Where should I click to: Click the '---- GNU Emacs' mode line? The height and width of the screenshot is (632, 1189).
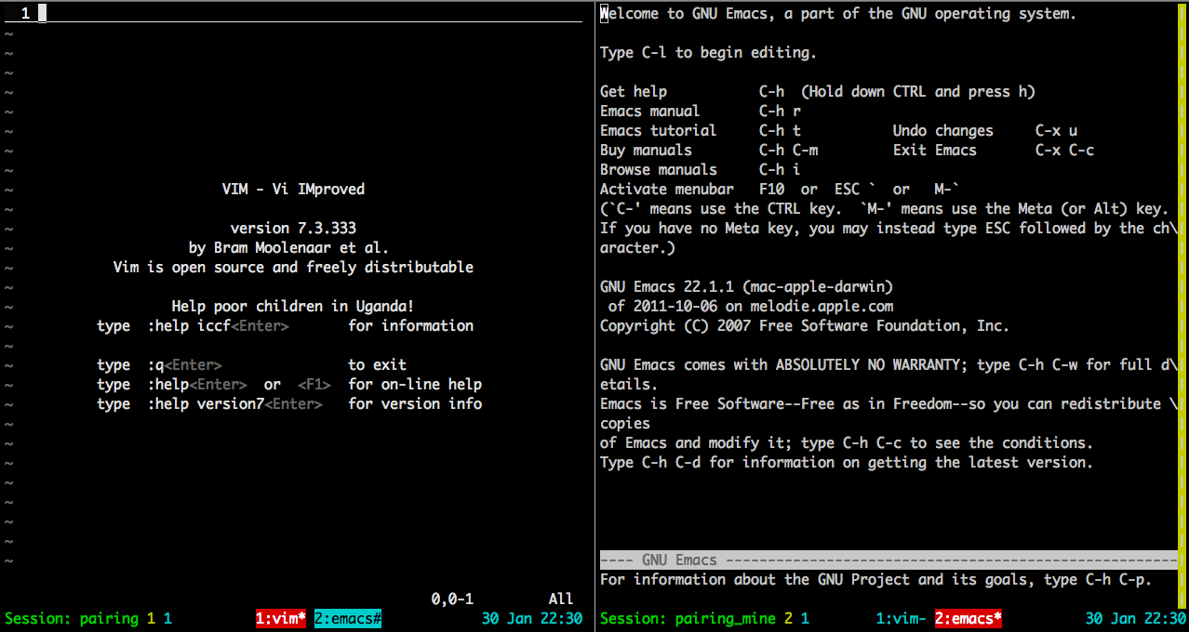(x=888, y=560)
